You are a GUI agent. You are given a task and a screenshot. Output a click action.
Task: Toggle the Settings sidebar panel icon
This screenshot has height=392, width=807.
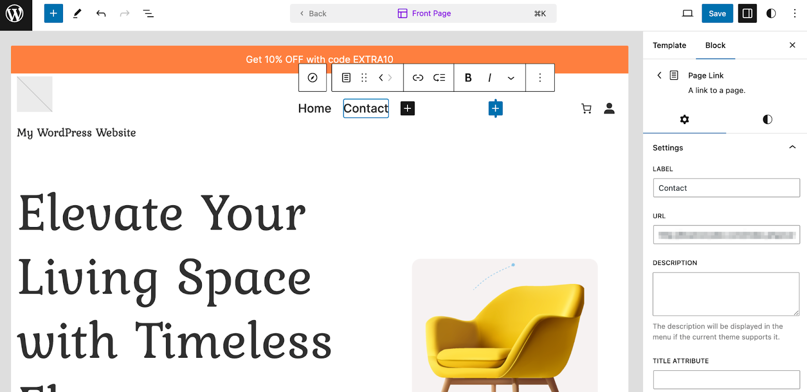(x=747, y=14)
